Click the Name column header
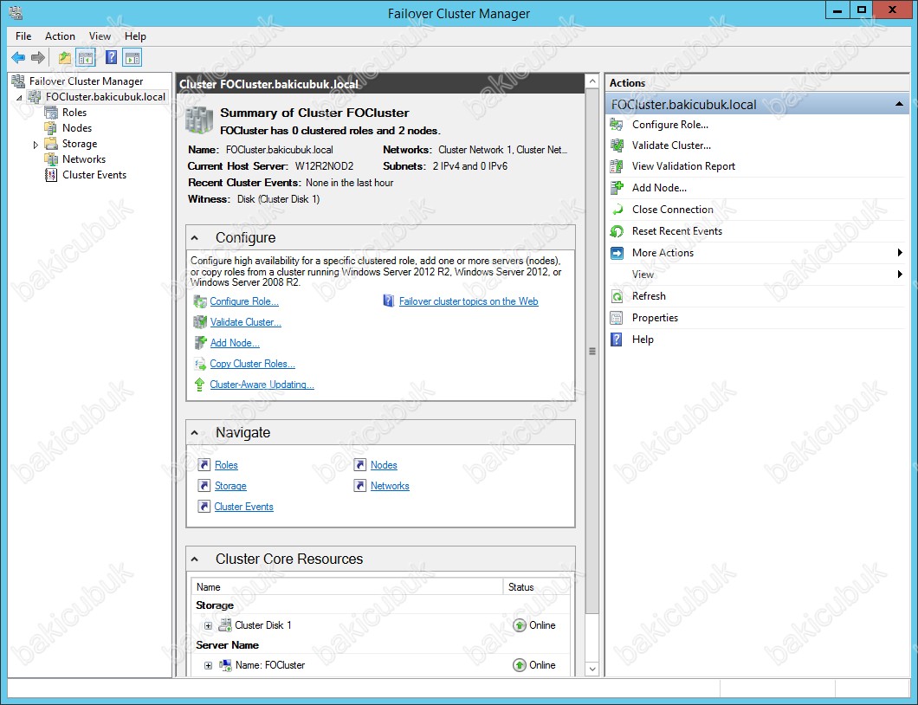This screenshot has width=918, height=705. [x=347, y=587]
